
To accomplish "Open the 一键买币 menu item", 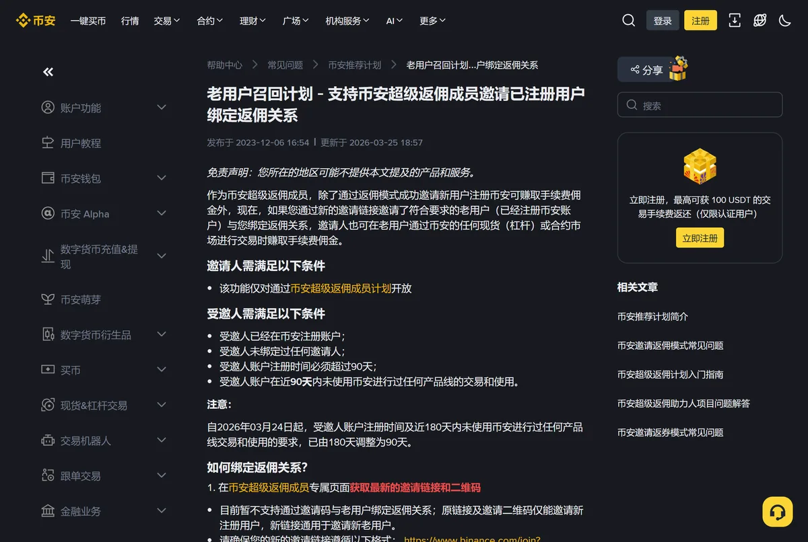I will pos(88,21).
